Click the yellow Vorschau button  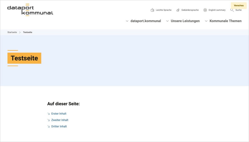[x=239, y=6]
